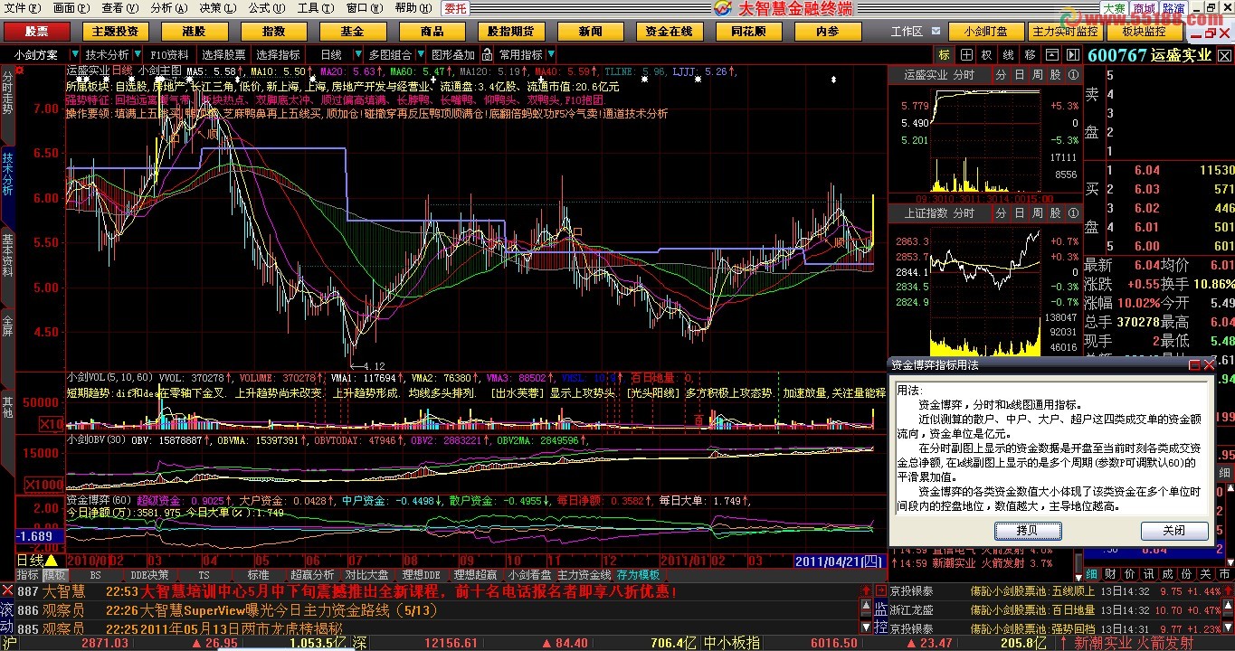The height and width of the screenshot is (651, 1235).
Task: Switch to the 主力资金线 indicator tab
Action: tap(584, 574)
